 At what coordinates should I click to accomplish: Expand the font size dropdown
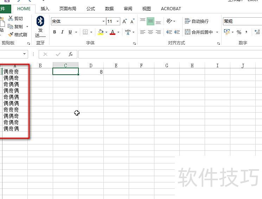coord(117,21)
